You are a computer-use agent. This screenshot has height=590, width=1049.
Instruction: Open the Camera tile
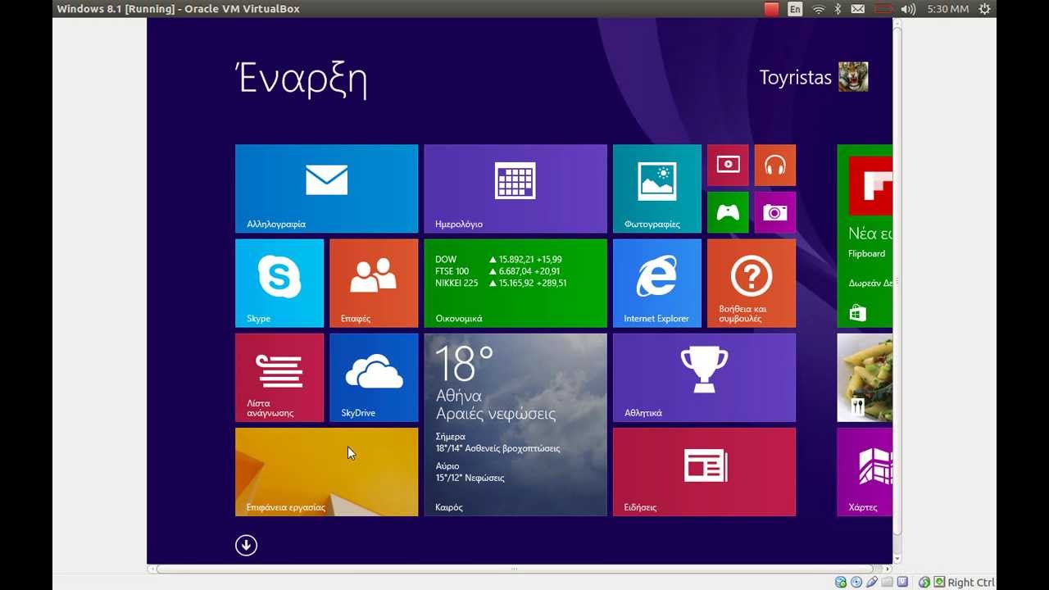pos(775,212)
